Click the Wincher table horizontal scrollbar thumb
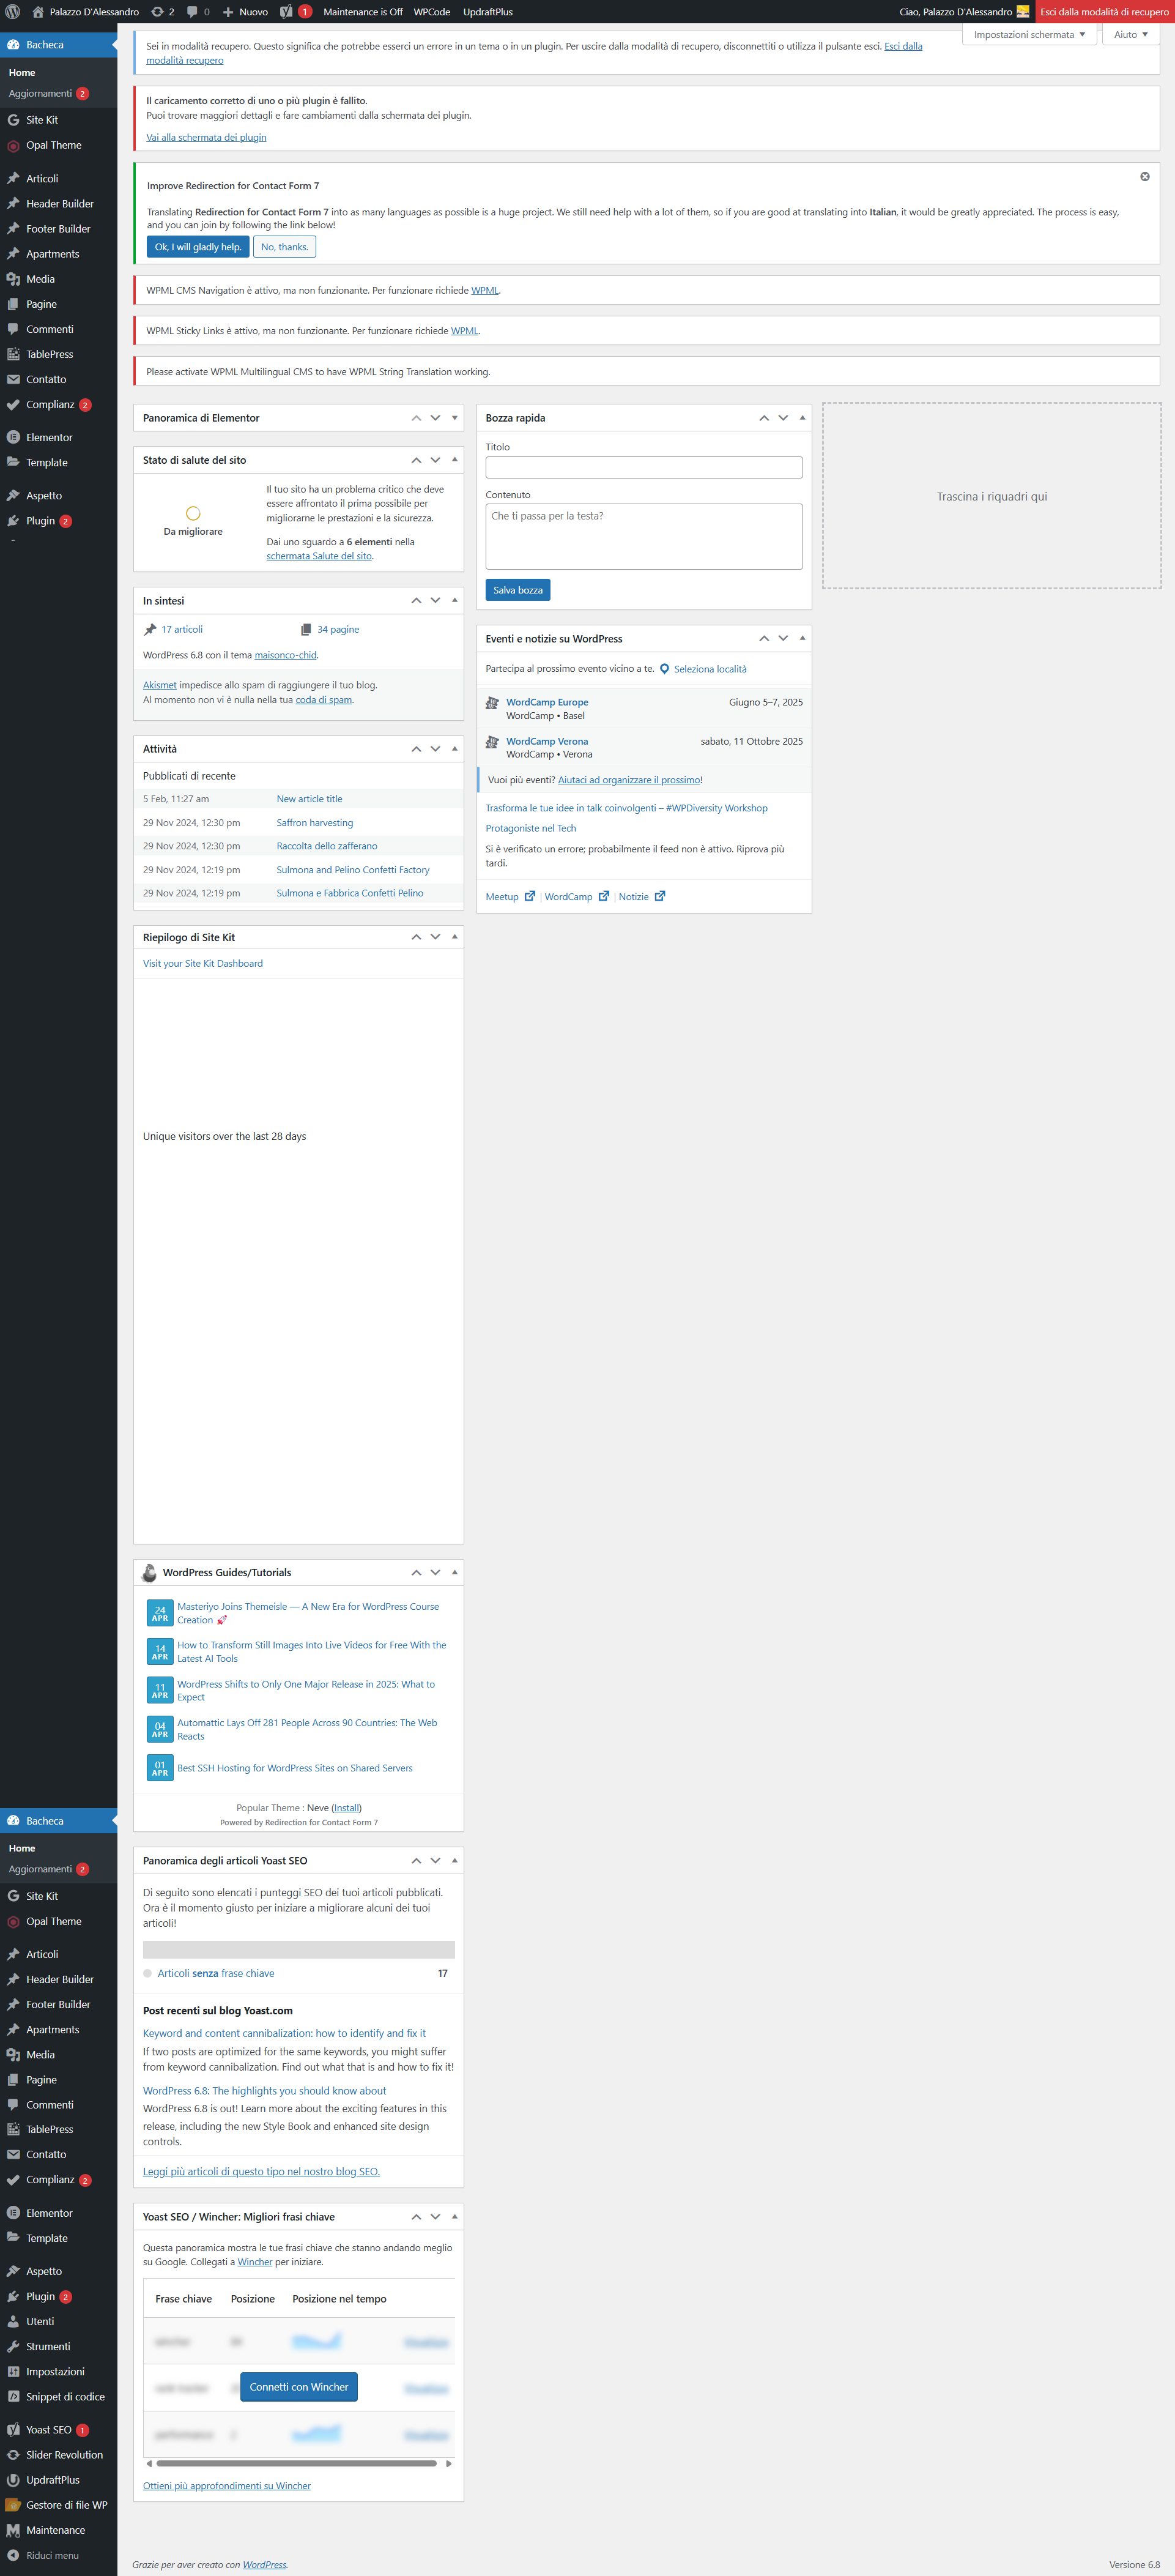 click(x=297, y=2464)
